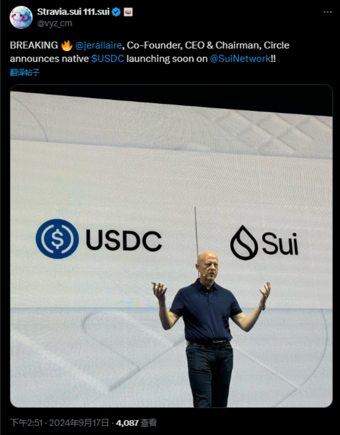Viewport: 340px width, 435px height.
Task: Click the affiliate badge beside verified checkmark
Action: 128,12
